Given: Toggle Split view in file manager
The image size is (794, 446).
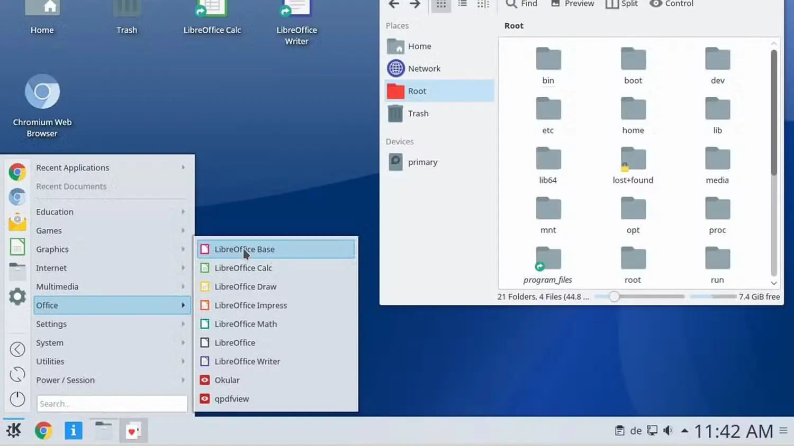Looking at the screenshot, I should [x=622, y=4].
